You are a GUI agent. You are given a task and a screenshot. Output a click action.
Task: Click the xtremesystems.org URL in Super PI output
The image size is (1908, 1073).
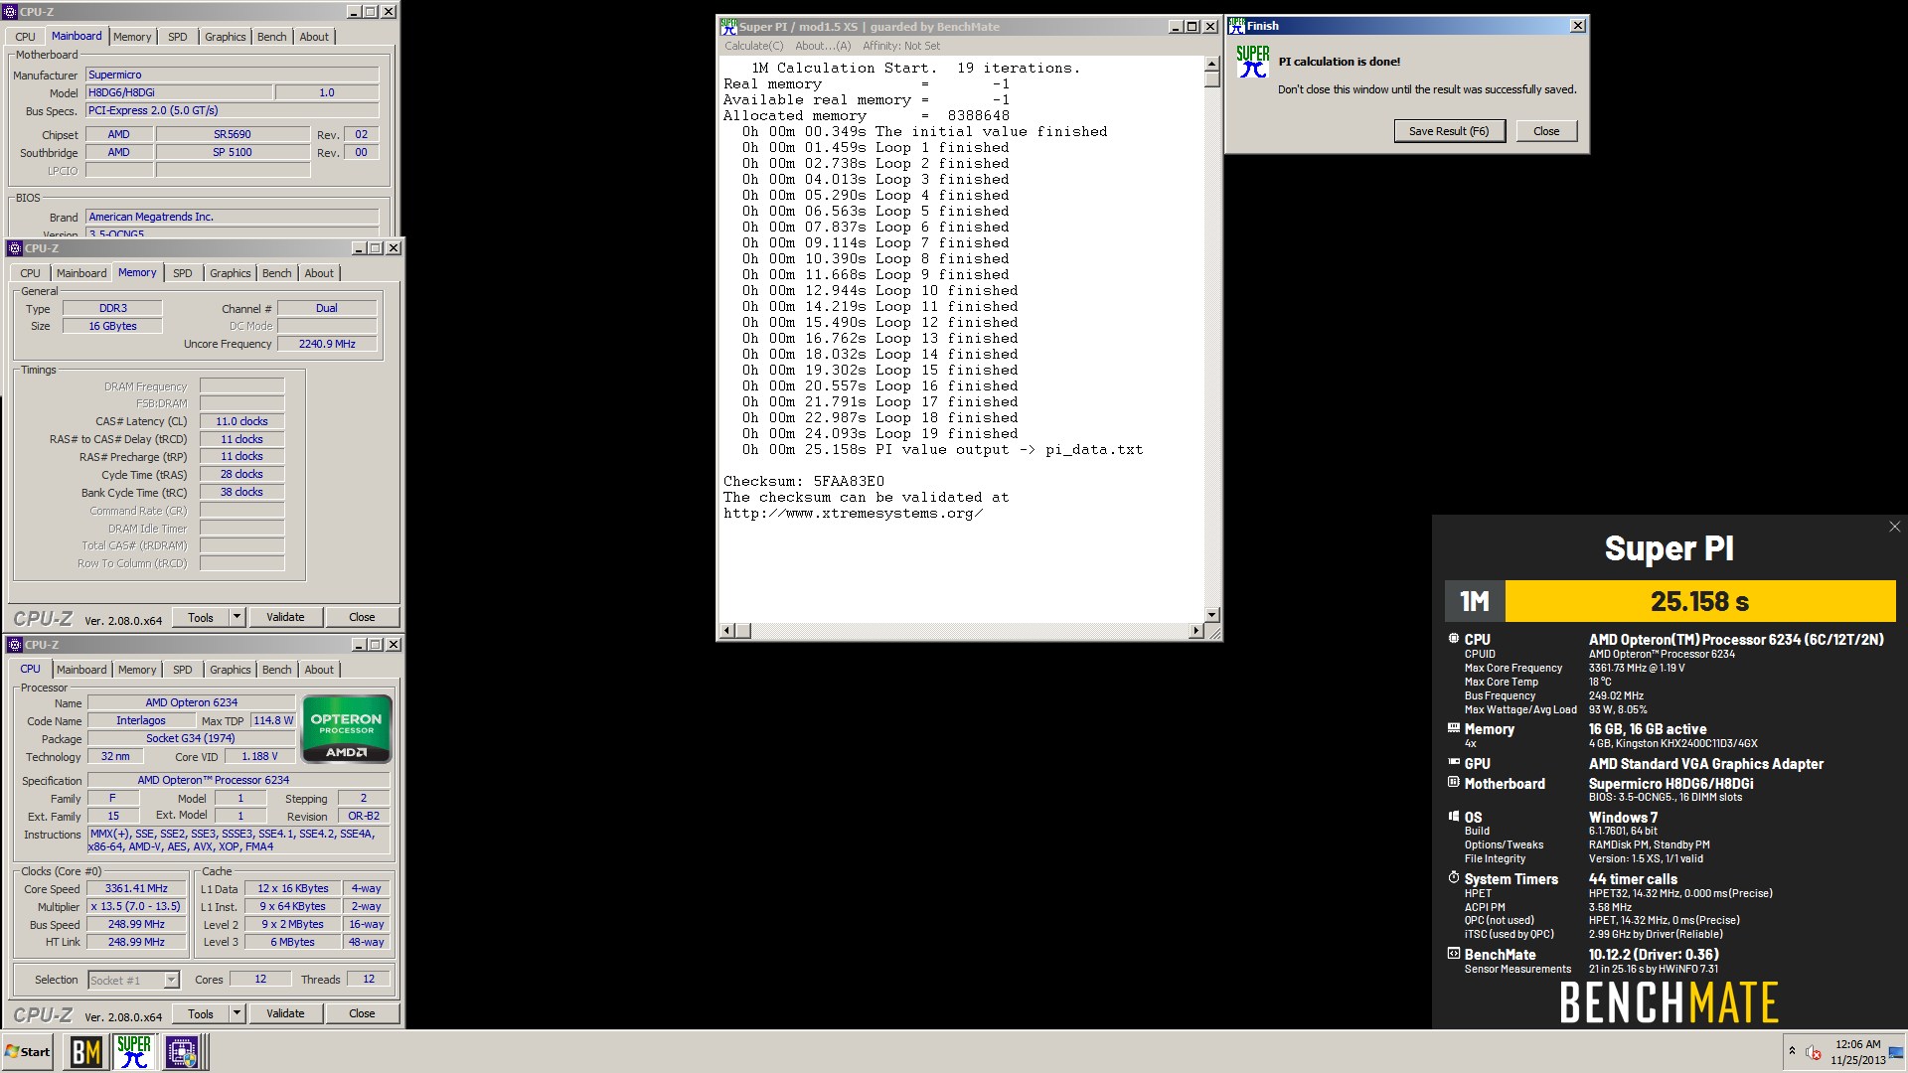pos(853,514)
